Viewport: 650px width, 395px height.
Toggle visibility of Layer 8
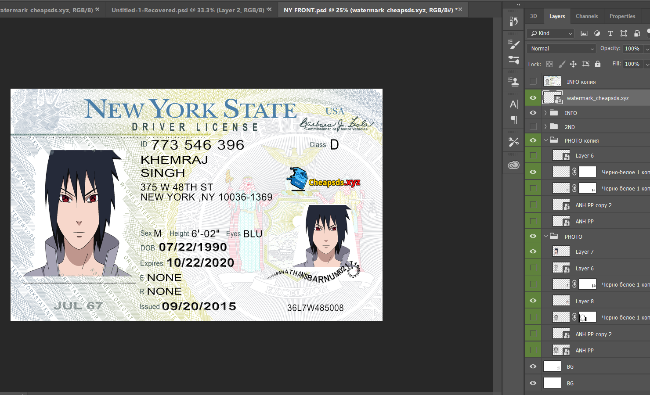coord(533,301)
